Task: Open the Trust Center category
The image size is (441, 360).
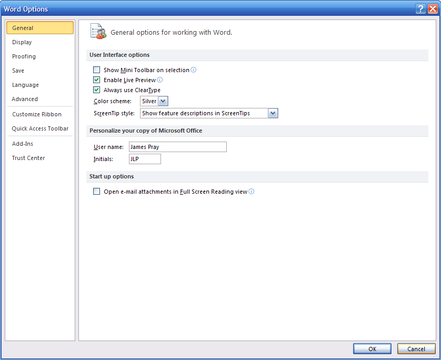Action: pos(40,158)
